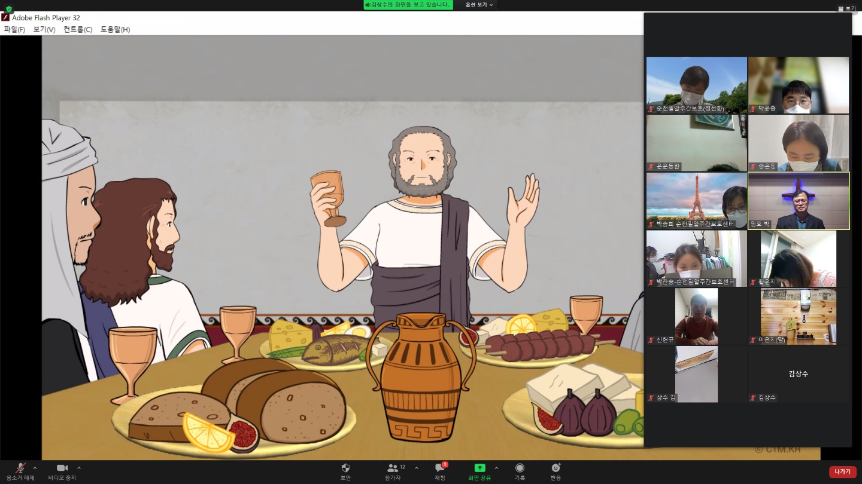This screenshot has width=862, height=484.
Task: Select 박운종 participant video tile
Action: pos(799,85)
